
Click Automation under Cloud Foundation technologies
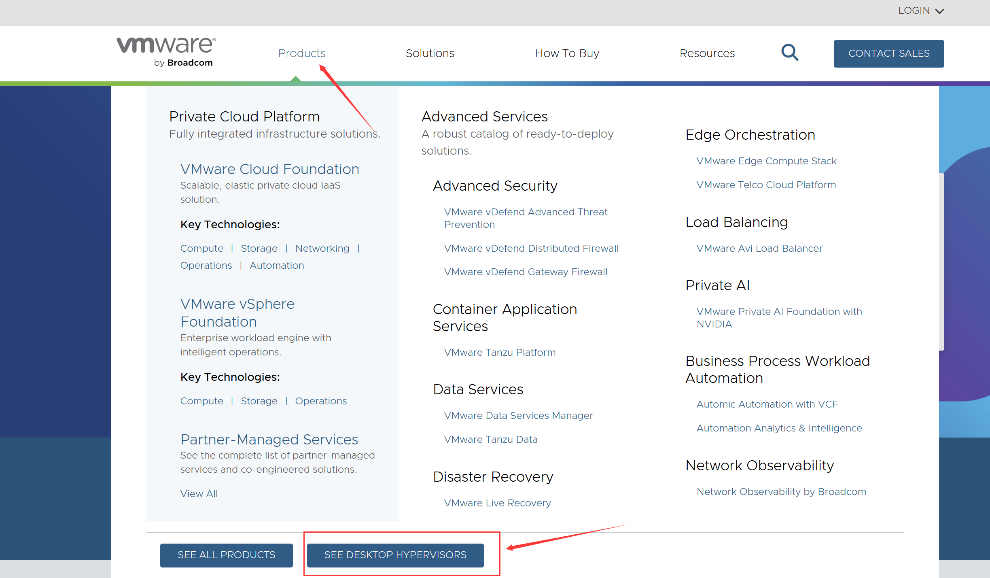coord(277,266)
